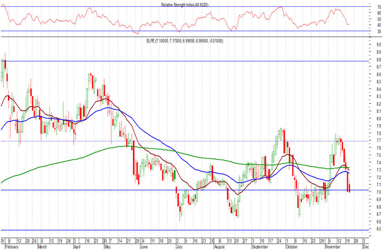Click date label 22 in October
This screenshot has height=250, width=383.
314,241
